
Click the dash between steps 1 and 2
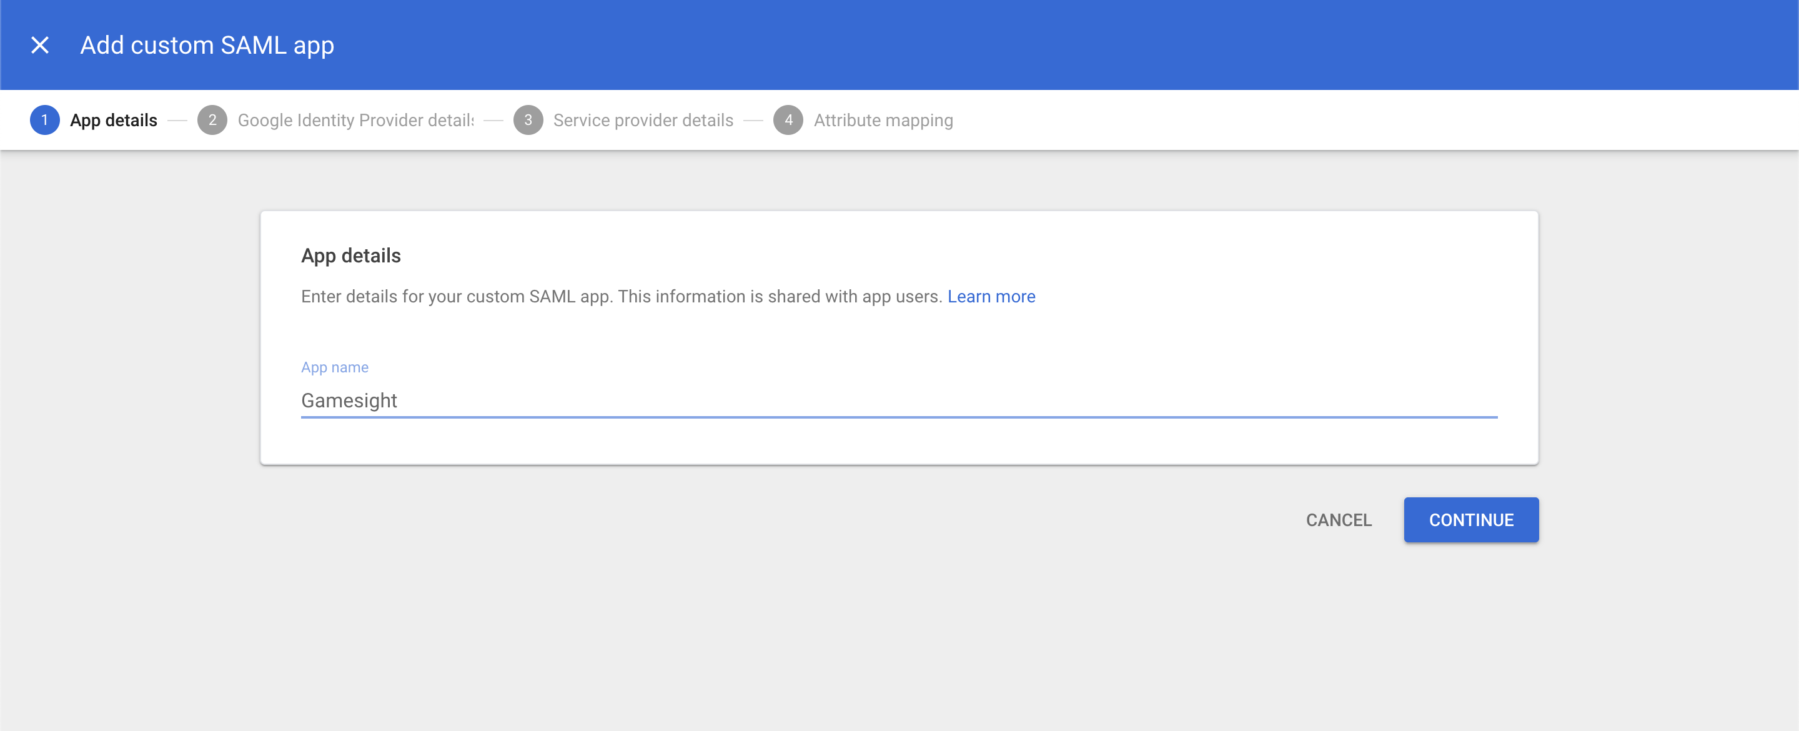point(178,120)
